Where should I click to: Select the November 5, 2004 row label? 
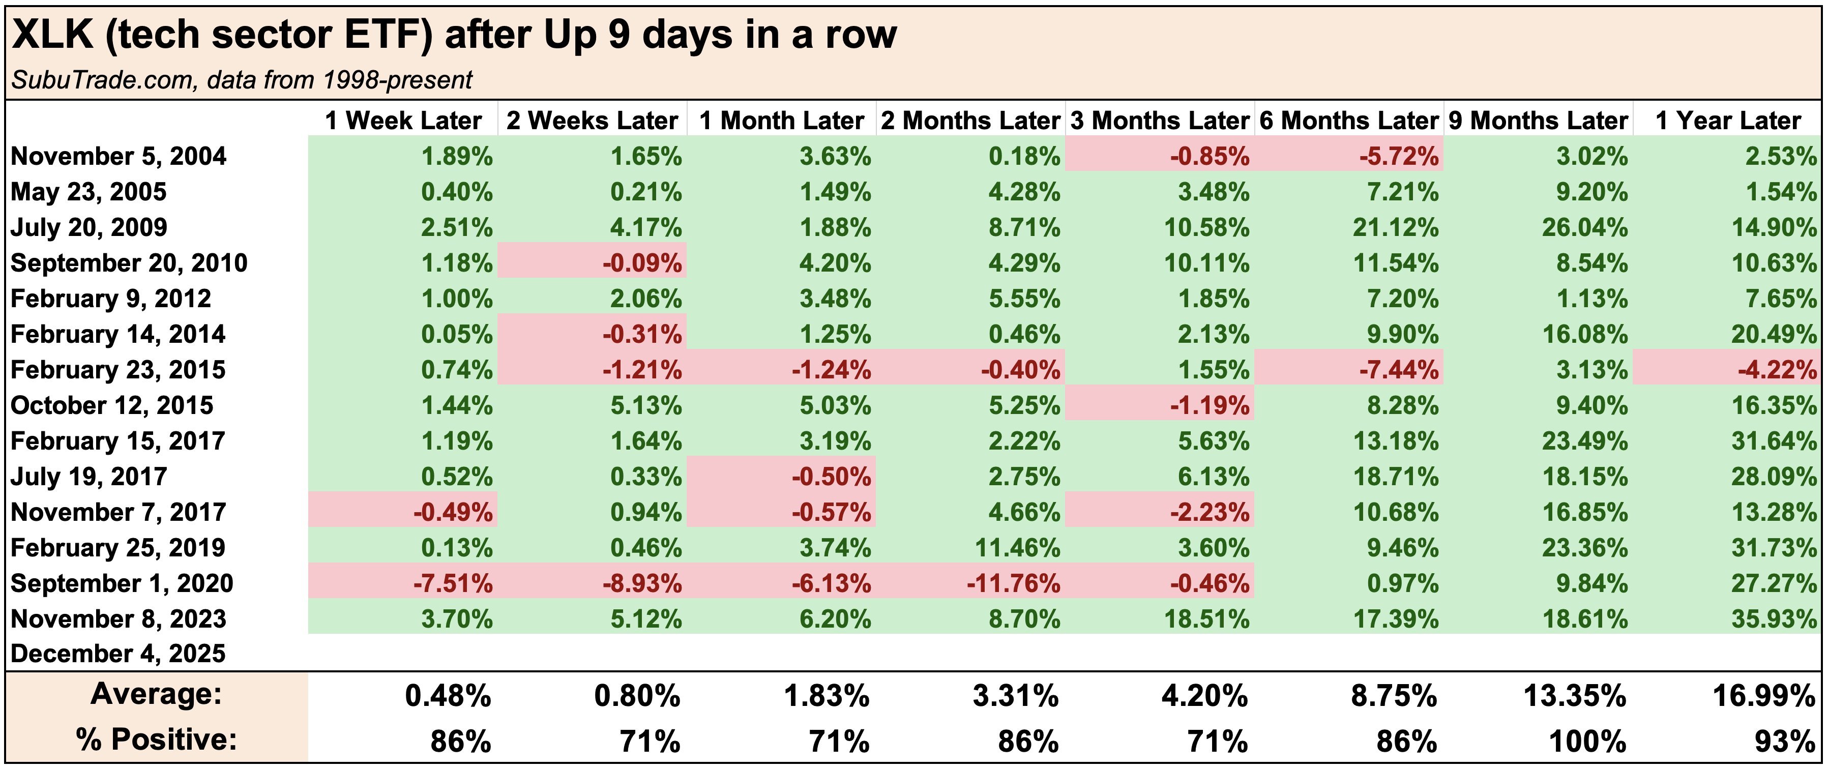pos(119,156)
